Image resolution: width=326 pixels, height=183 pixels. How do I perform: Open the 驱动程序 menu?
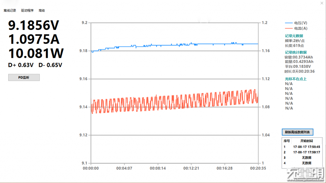27,11
